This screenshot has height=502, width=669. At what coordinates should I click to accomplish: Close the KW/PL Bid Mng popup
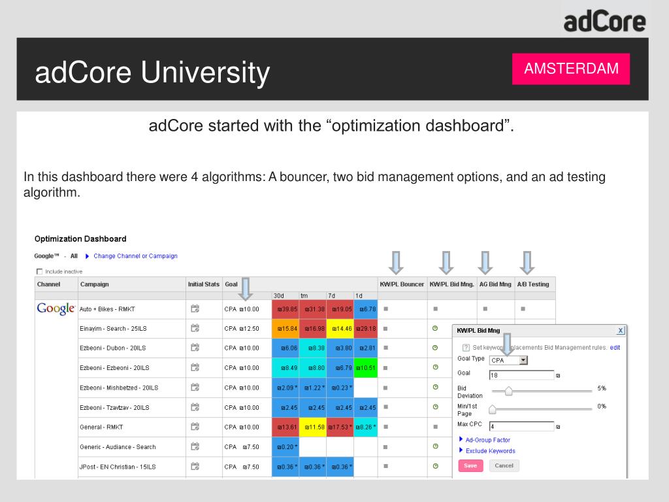click(x=621, y=330)
